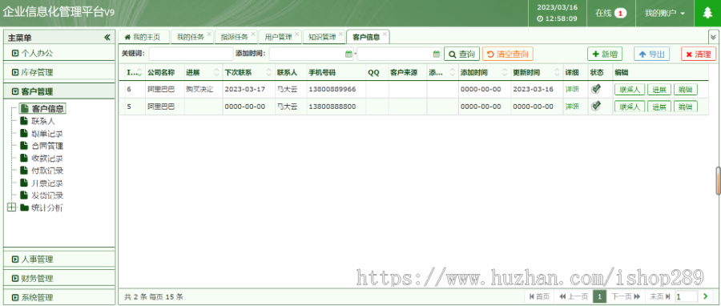The height and width of the screenshot is (306, 721).
Task: Click the 查询 search button
Action: click(461, 54)
